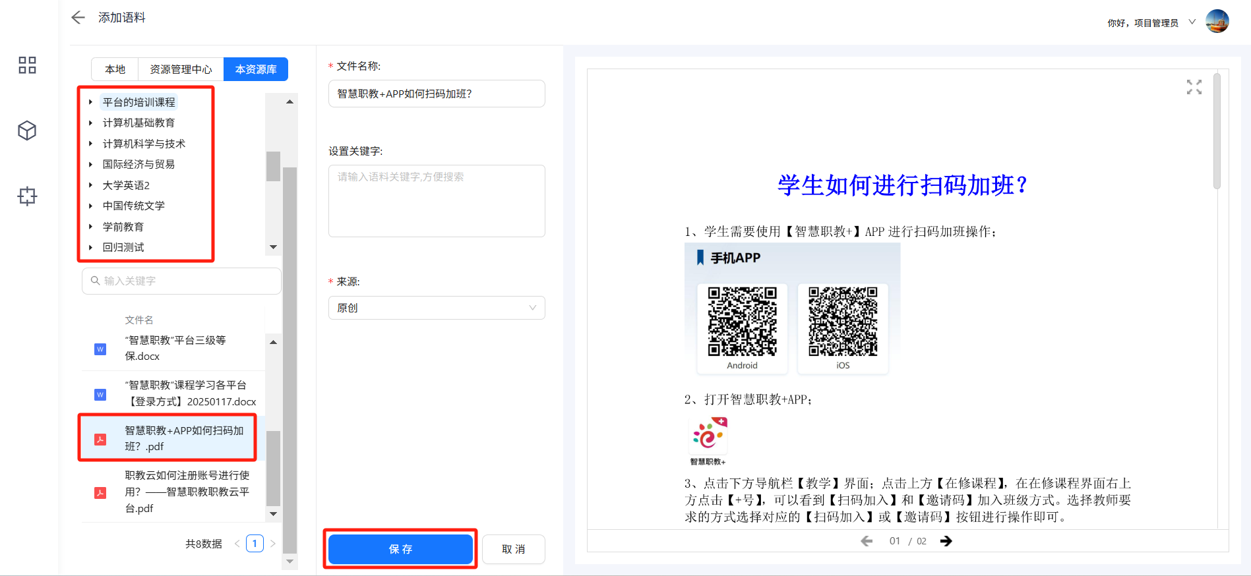Screen dimensions: 1251x576
Task: Click tree scrollbar down arrow
Action: pyautogui.click(x=273, y=247)
